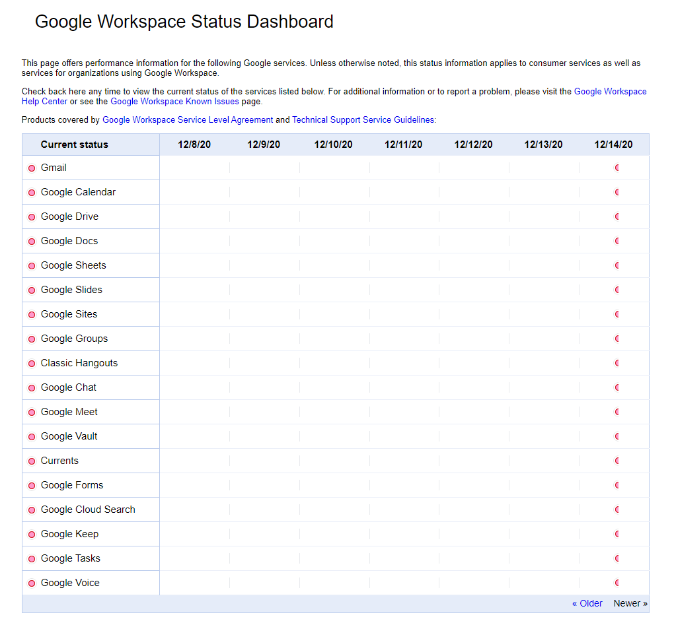Click the red status icon beside Google Calendar
This screenshot has width=674, height=625.
tap(32, 193)
